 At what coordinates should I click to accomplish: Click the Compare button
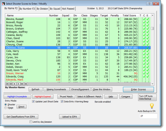[126, 96]
